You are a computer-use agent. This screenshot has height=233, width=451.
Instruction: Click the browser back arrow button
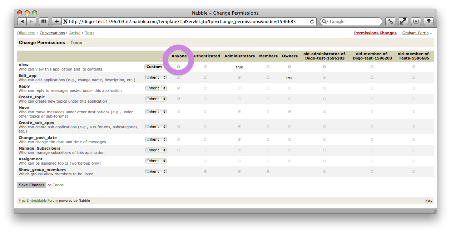[x=23, y=21]
